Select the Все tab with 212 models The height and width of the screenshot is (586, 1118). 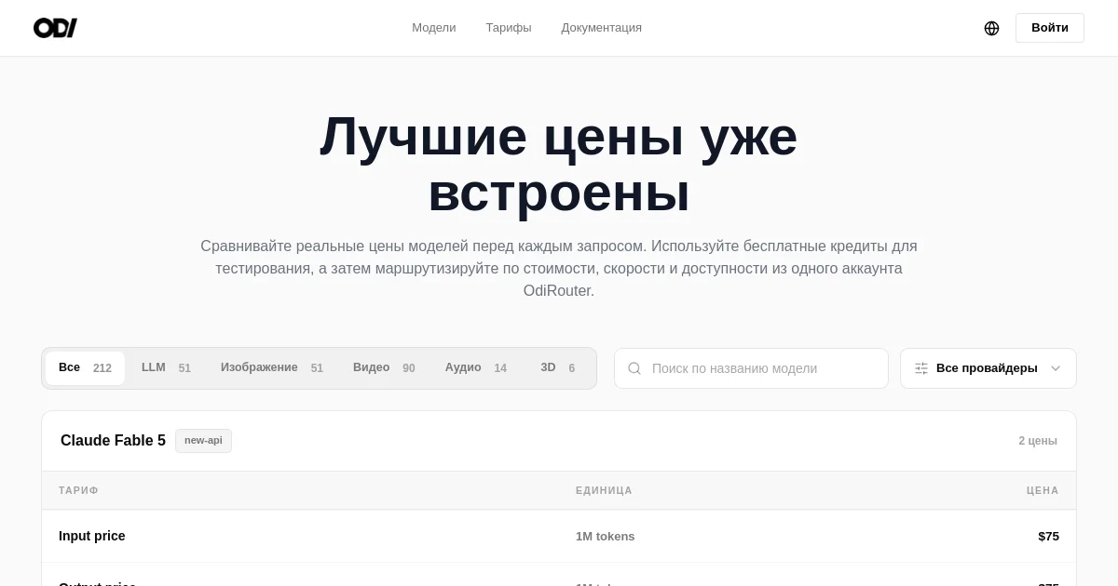tap(85, 368)
